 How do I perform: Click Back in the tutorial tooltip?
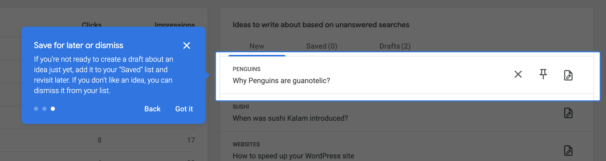(152, 109)
